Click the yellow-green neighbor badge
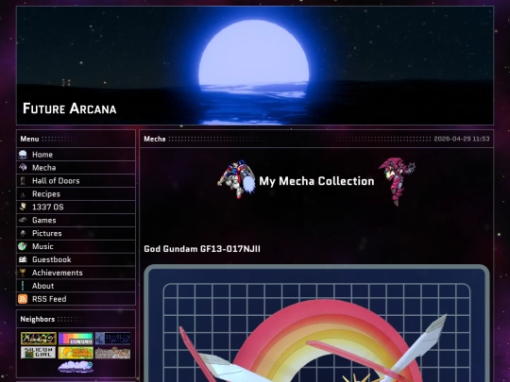 pos(76,353)
